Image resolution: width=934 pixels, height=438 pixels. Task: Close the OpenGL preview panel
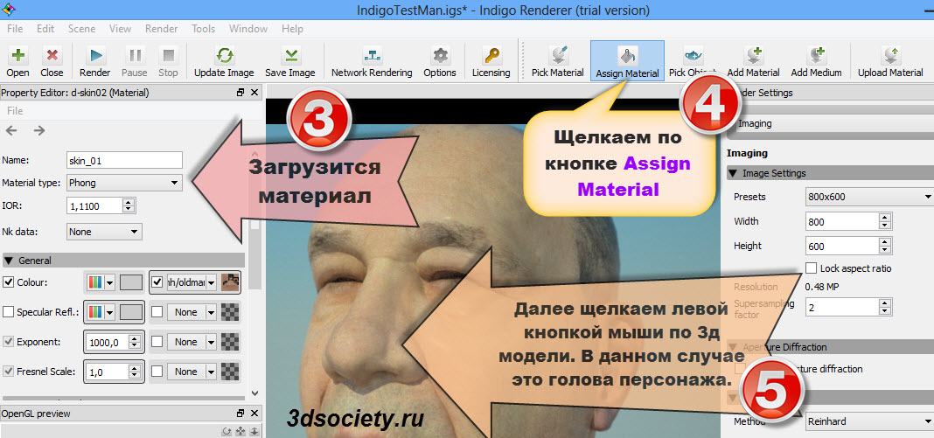(254, 413)
